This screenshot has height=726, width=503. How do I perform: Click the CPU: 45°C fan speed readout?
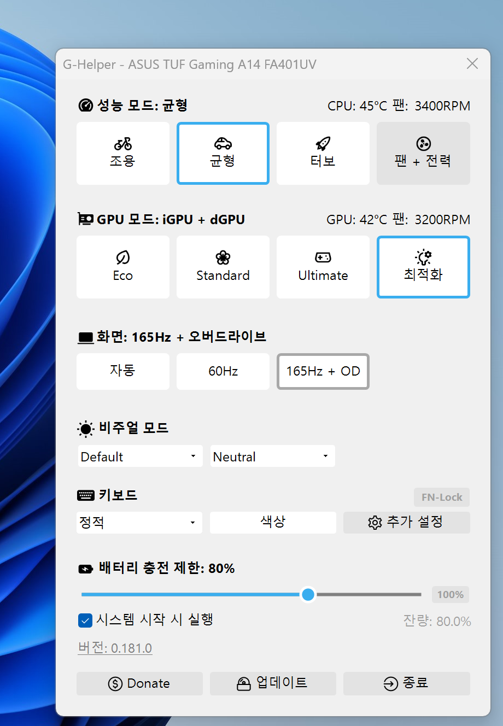(x=399, y=106)
